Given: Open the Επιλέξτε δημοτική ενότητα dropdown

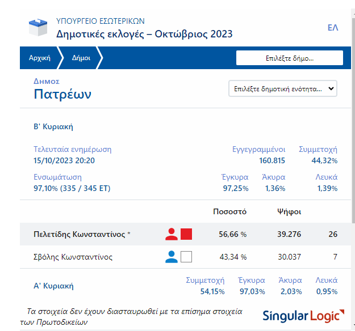Looking at the screenshot, I should (x=282, y=89).
